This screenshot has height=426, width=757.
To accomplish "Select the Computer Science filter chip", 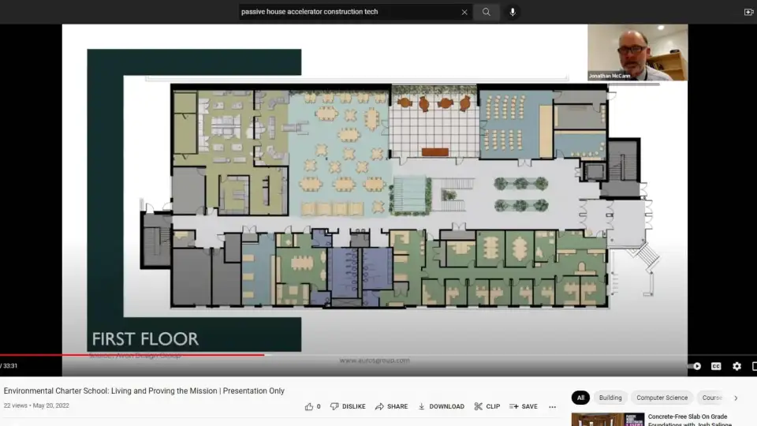I will coord(662,398).
